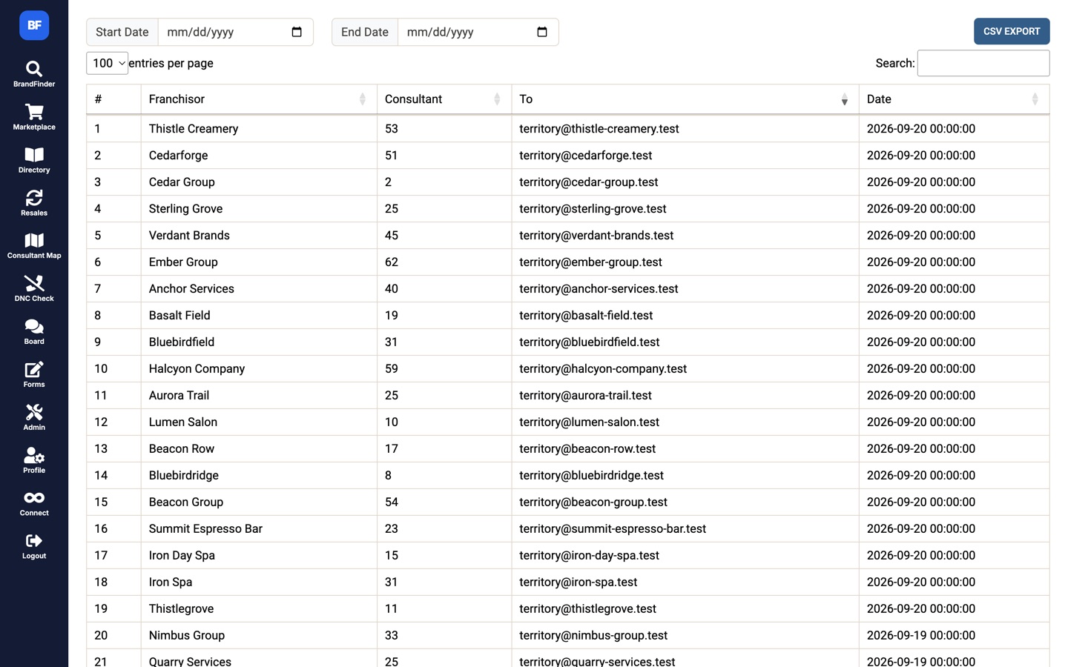This screenshot has height=667, width=1068.
Task: Open Start Date calendar picker
Action: point(297,32)
